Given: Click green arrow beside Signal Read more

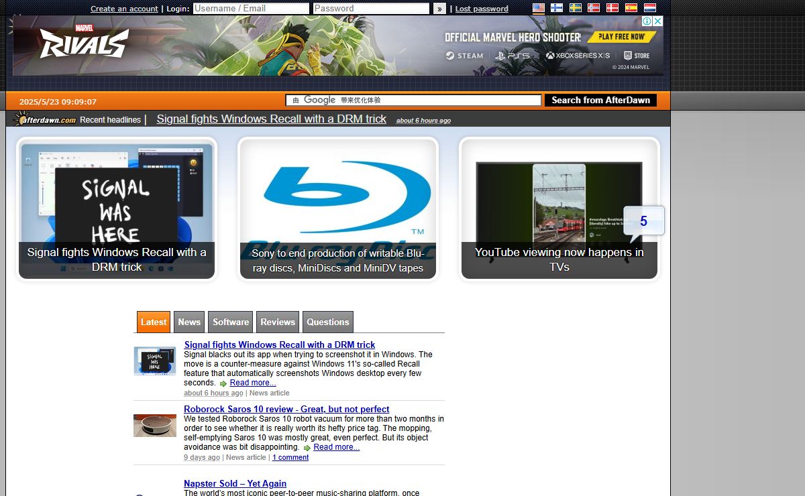Looking at the screenshot, I should pyautogui.click(x=223, y=383).
